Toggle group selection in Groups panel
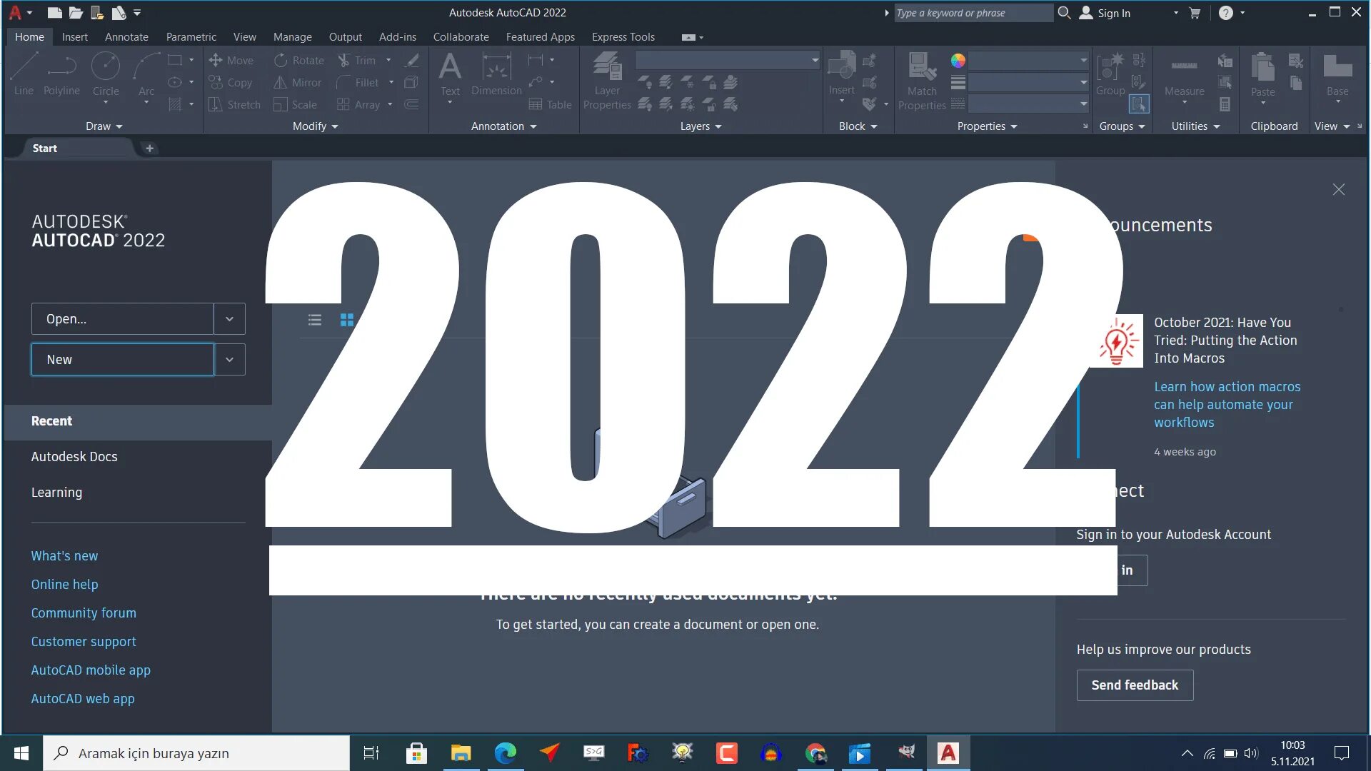The image size is (1371, 771). tap(1139, 104)
